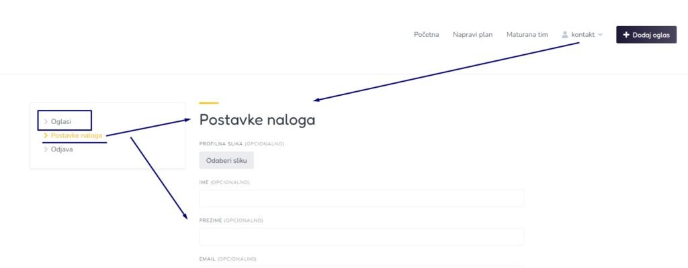Click the arrow icon before Oglasi
The width and height of the screenshot is (688, 268).
click(x=46, y=121)
